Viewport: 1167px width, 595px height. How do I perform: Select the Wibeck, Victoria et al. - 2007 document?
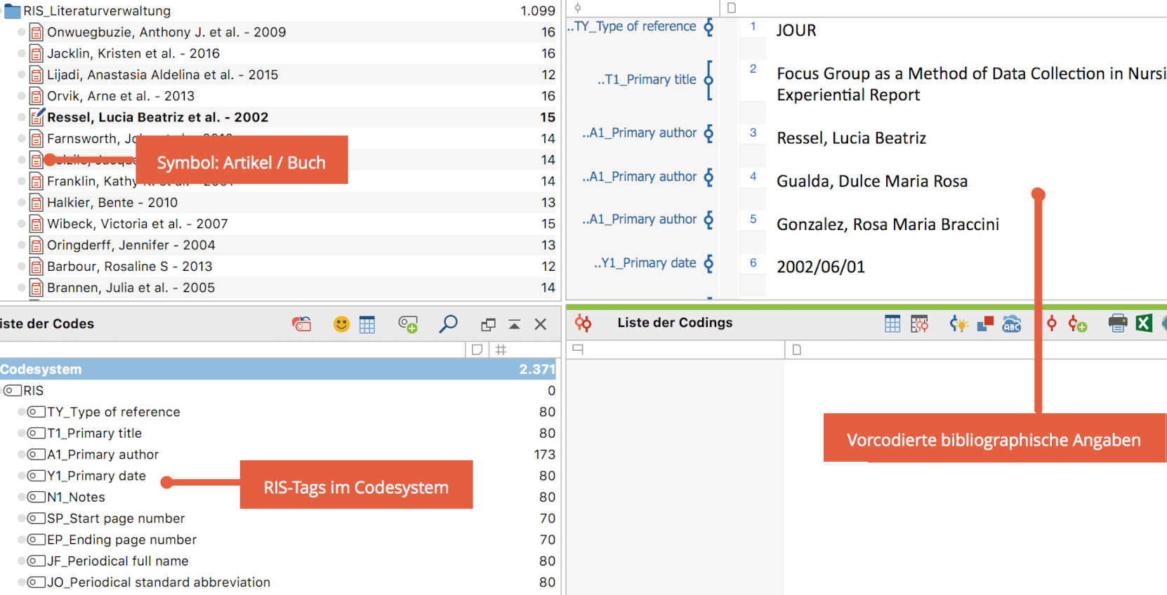pos(137,224)
